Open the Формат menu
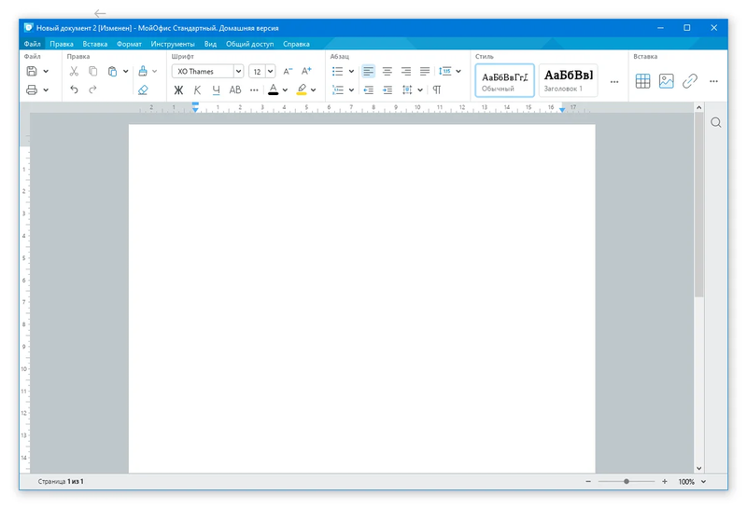This screenshot has height=509, width=747. pyautogui.click(x=129, y=44)
